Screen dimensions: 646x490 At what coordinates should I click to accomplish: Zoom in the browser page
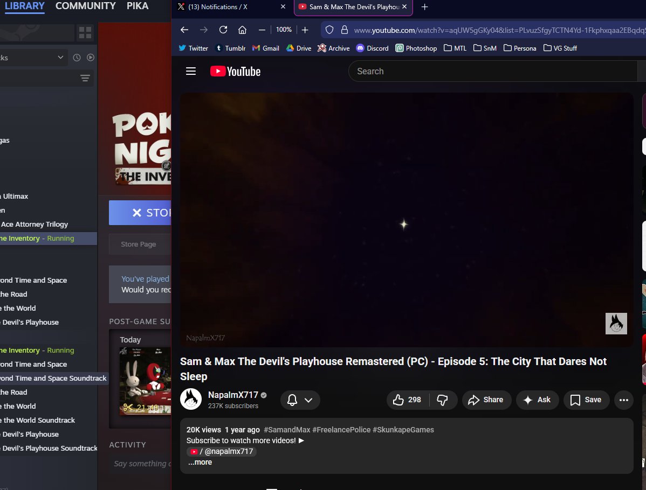click(x=305, y=30)
